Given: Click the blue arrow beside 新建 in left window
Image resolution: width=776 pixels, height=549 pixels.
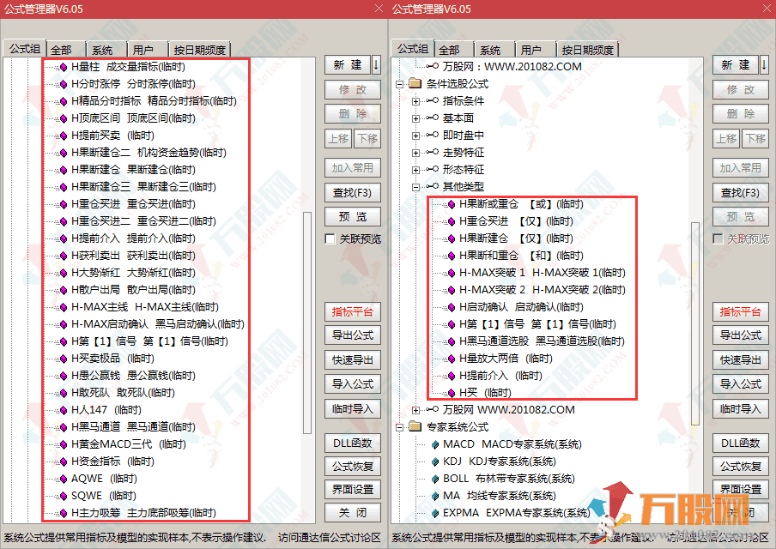Looking at the screenshot, I should click(376, 65).
